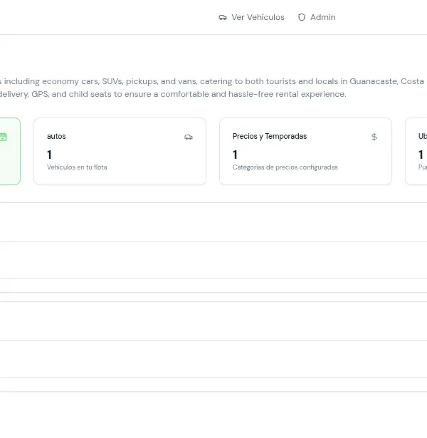Click the shield icon beside Admin
The height and width of the screenshot is (438, 427).
click(302, 17)
